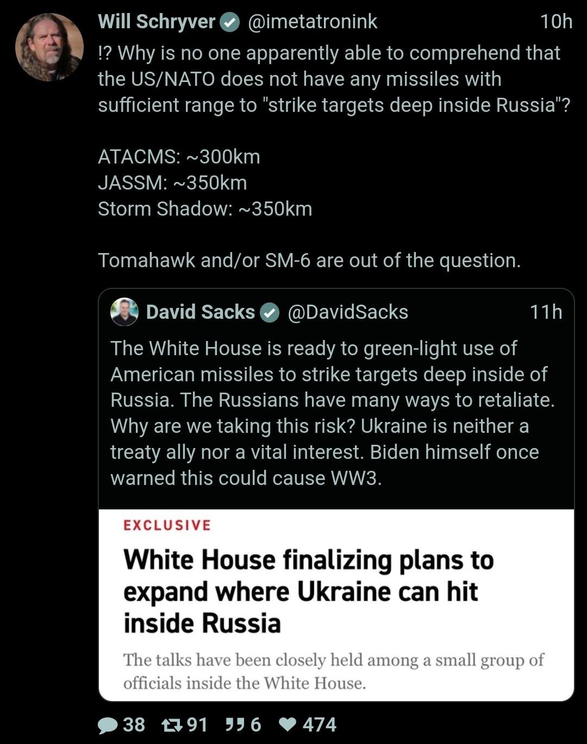587x744 pixels.
Task: Click David Sacks's verified checkmark badge
Action: pos(270,313)
